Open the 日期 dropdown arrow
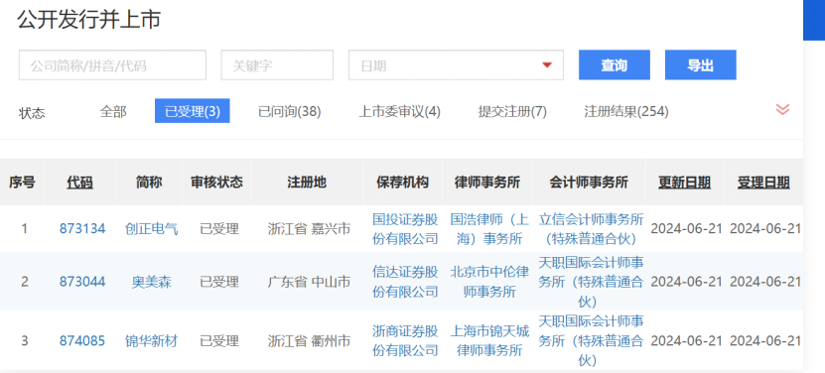The image size is (825, 373). click(x=547, y=65)
